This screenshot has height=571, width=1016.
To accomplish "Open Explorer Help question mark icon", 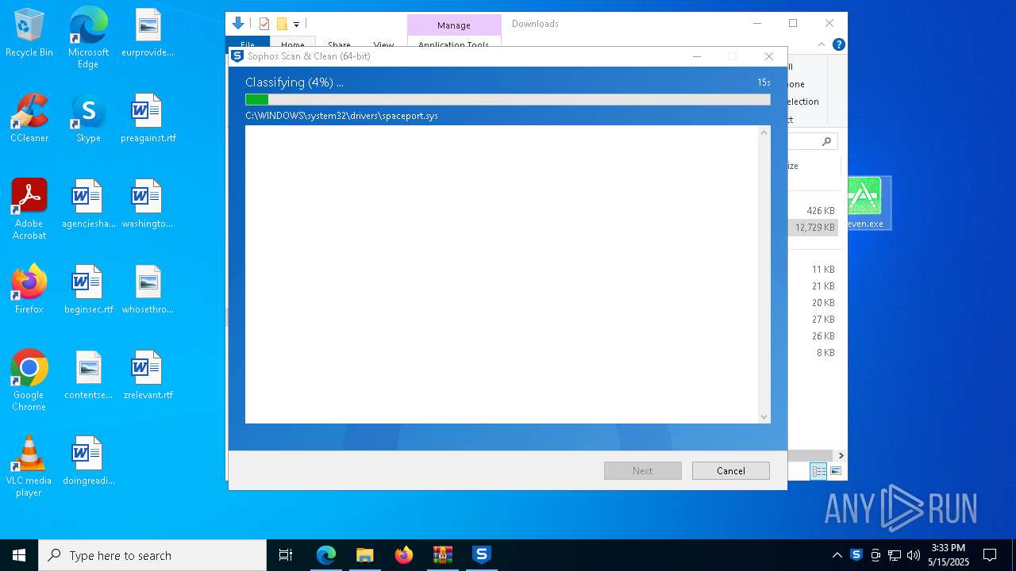I will point(838,44).
